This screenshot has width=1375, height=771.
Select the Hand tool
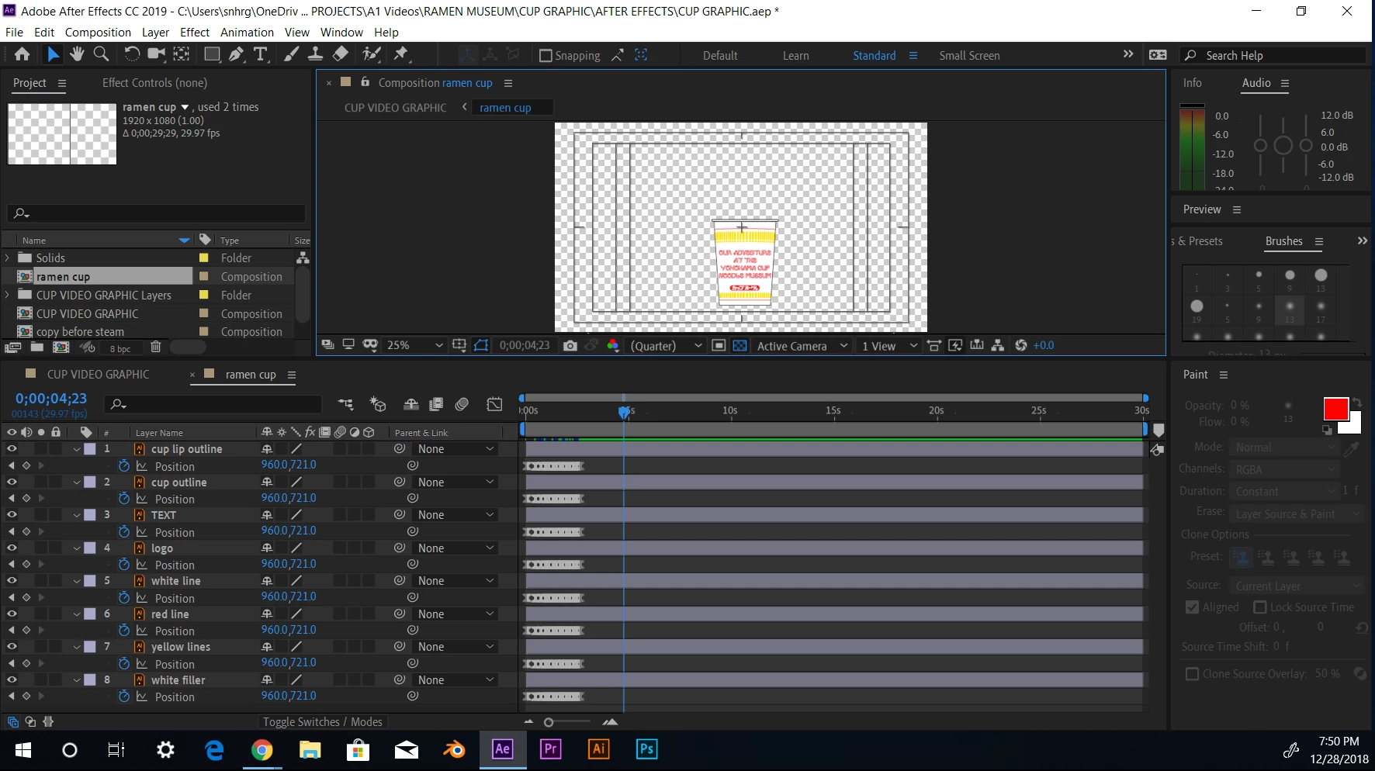coord(77,54)
